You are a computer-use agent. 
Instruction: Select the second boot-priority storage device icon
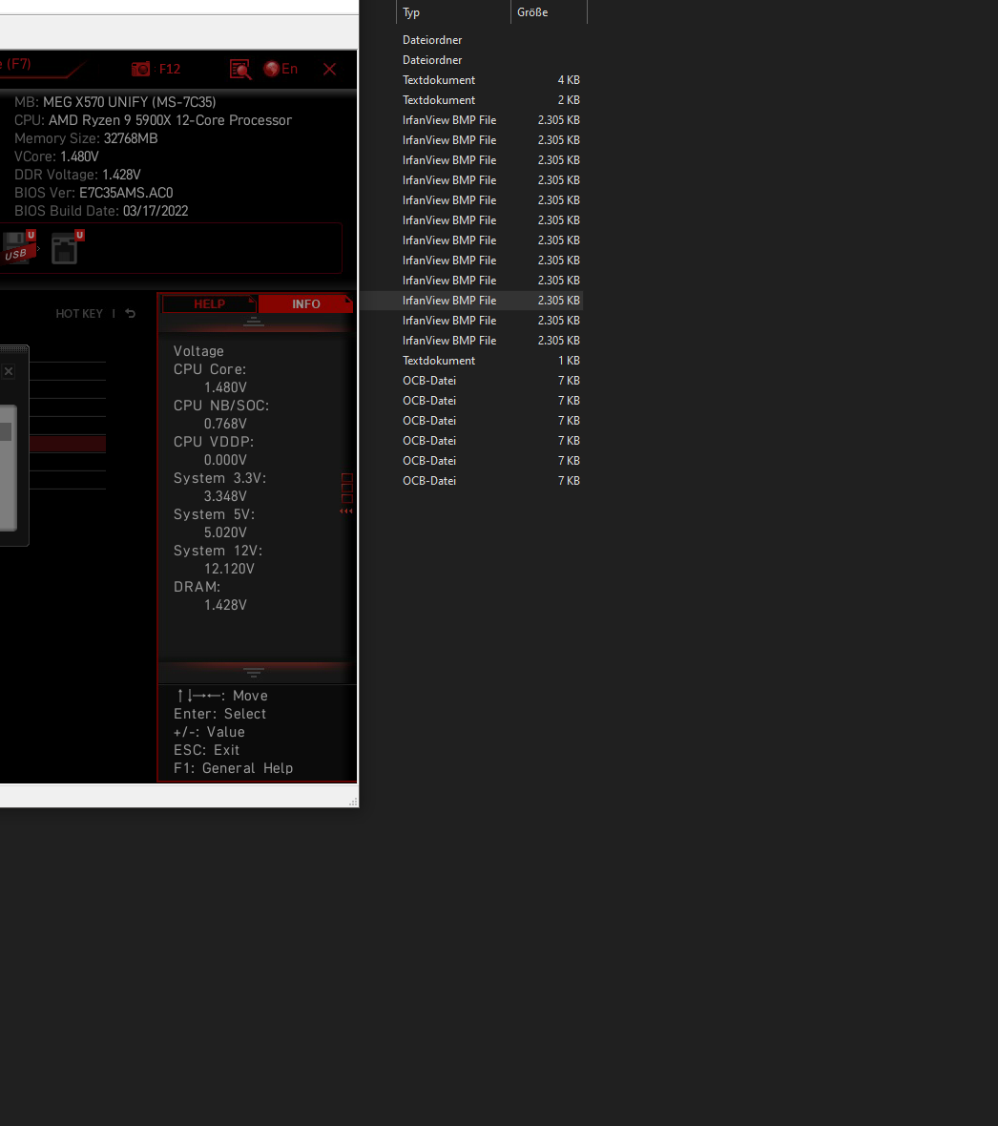[x=68, y=248]
